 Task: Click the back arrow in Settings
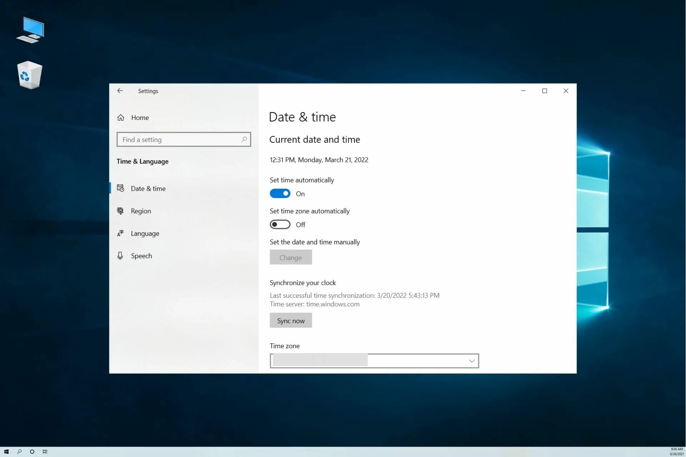(x=120, y=91)
